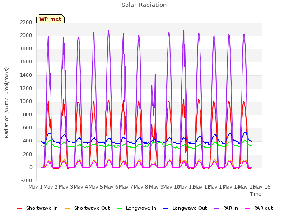Click the PAR out legend label
289x217 pixels.
pos(263,208)
